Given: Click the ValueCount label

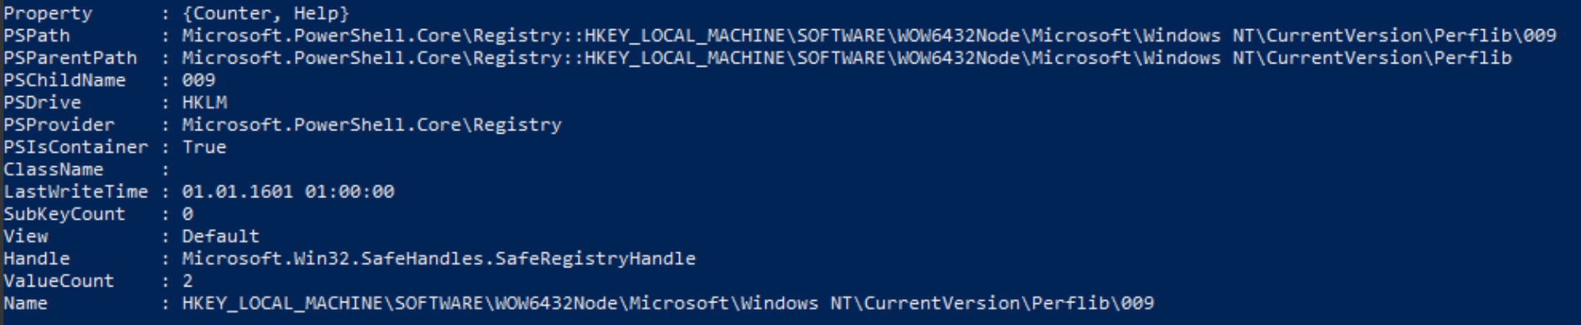Looking at the screenshot, I should pos(59,281).
